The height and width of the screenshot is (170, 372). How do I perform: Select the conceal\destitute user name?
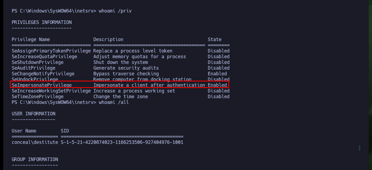(35, 142)
